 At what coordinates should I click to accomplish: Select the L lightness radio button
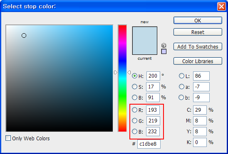[x=181, y=76]
